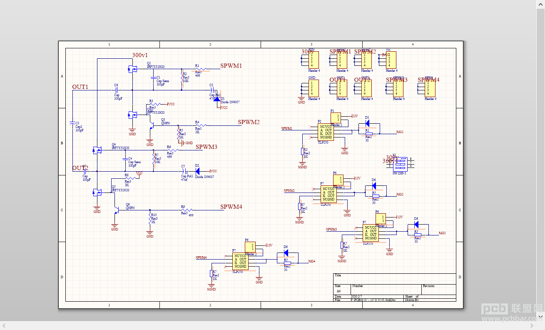This screenshot has height=330, width=545.
Task: Select the P2 TLP250 optocoupler chip
Action: (326, 132)
